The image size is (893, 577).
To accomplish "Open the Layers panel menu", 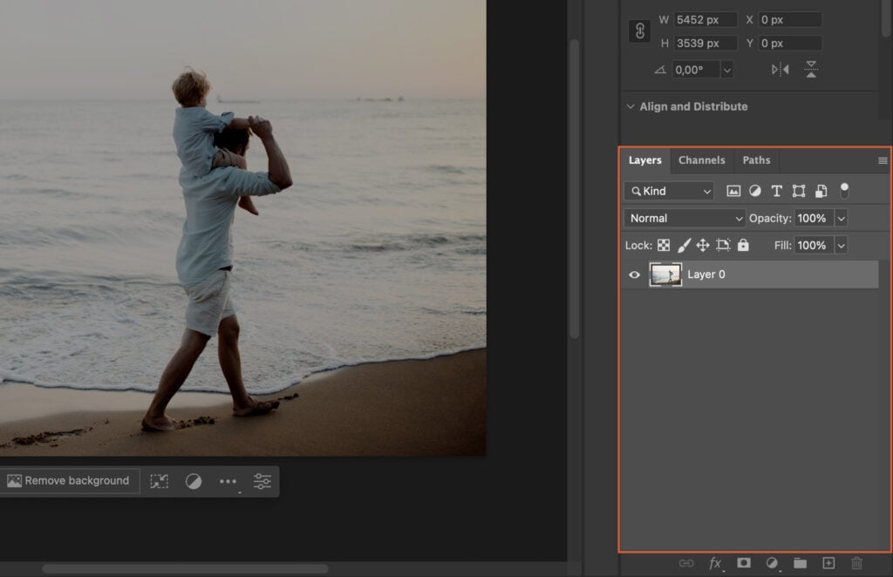I will click(x=883, y=160).
